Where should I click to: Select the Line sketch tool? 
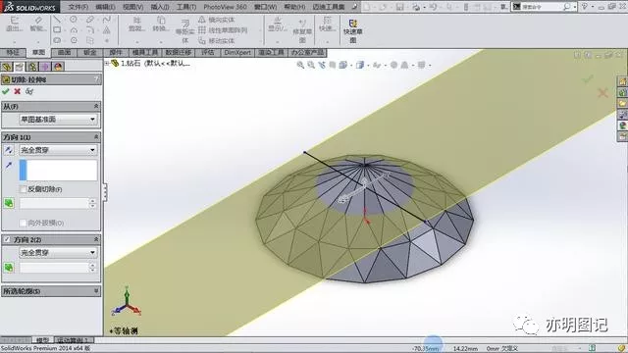(x=57, y=20)
